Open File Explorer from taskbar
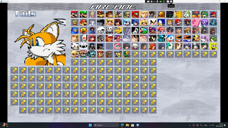Image resolution: width=228 pixels, height=128 pixels. [127, 125]
